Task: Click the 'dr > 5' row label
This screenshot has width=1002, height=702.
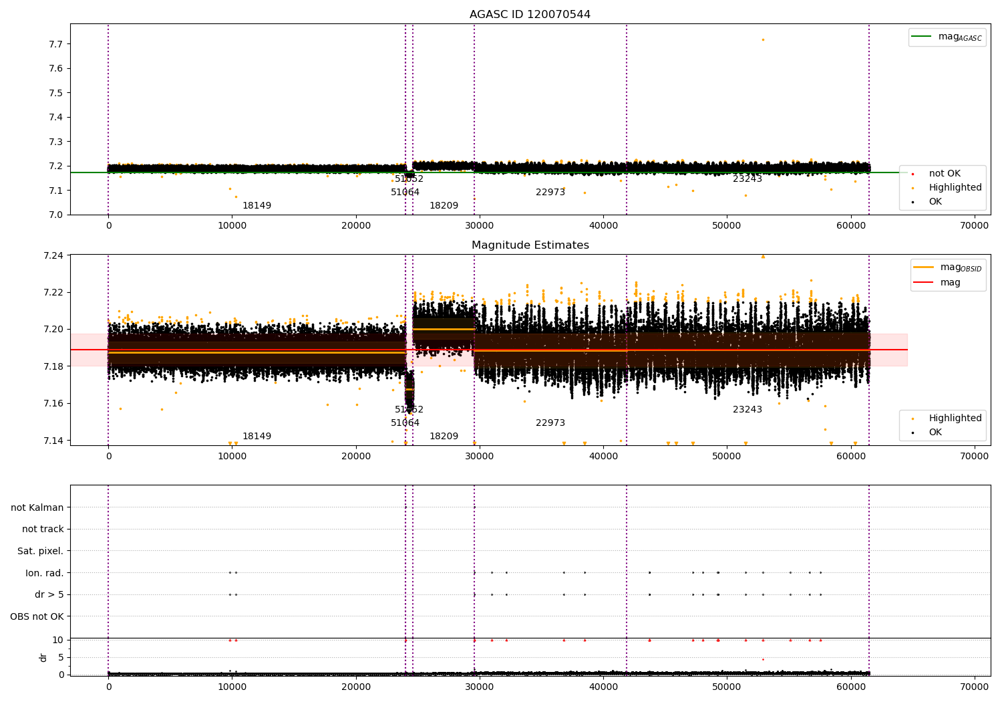Action: tap(49, 595)
